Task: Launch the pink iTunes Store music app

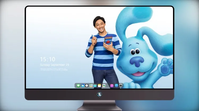Action: (112, 85)
